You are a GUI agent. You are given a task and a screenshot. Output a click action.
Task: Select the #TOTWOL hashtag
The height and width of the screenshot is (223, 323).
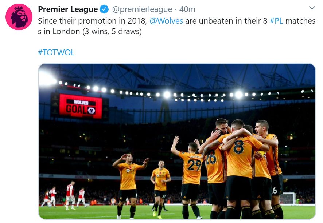56,52
